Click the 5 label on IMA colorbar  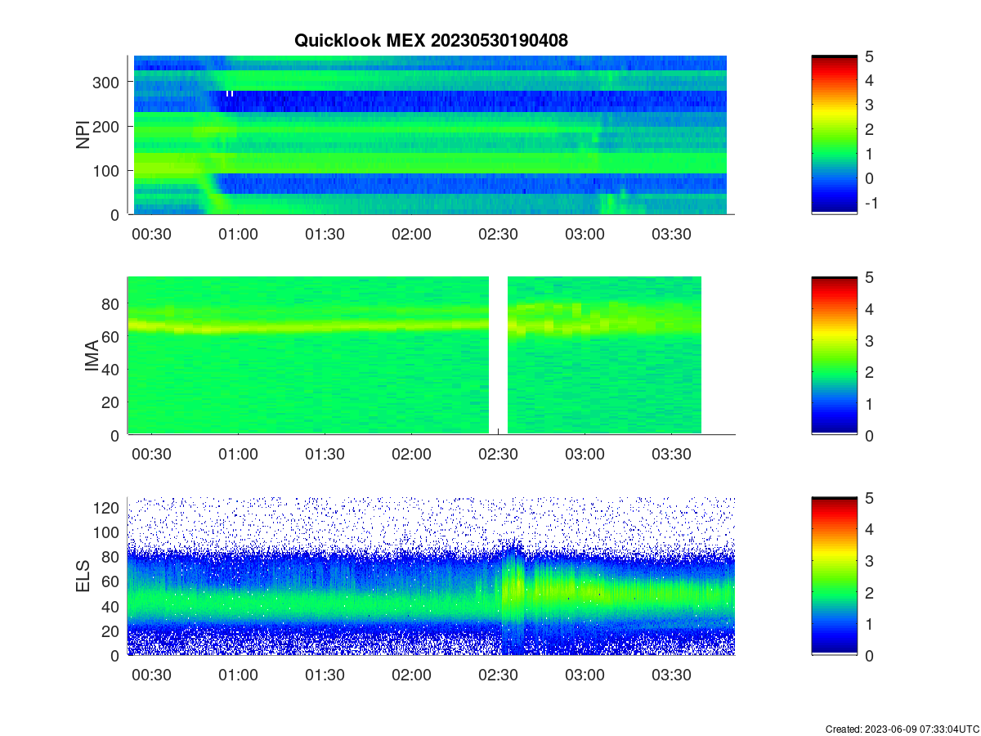coord(868,277)
